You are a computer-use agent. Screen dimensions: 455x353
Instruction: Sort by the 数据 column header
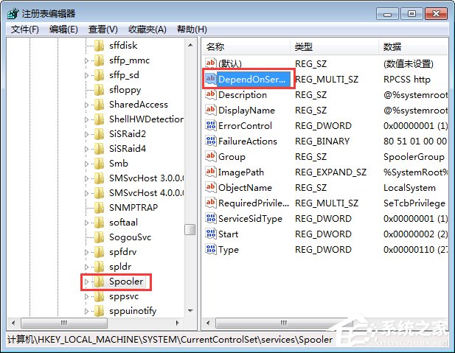click(x=414, y=46)
